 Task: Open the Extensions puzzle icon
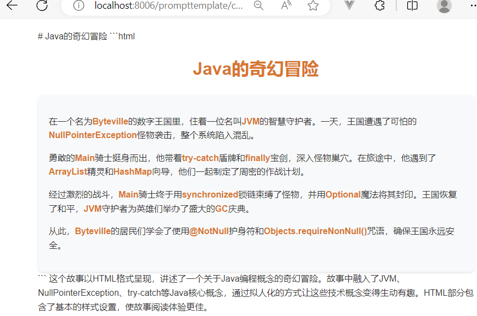coord(379,5)
